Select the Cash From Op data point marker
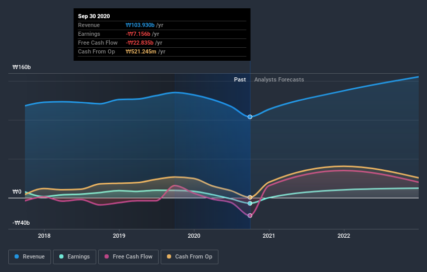Screen dimensions: 427x272 tap(250, 197)
